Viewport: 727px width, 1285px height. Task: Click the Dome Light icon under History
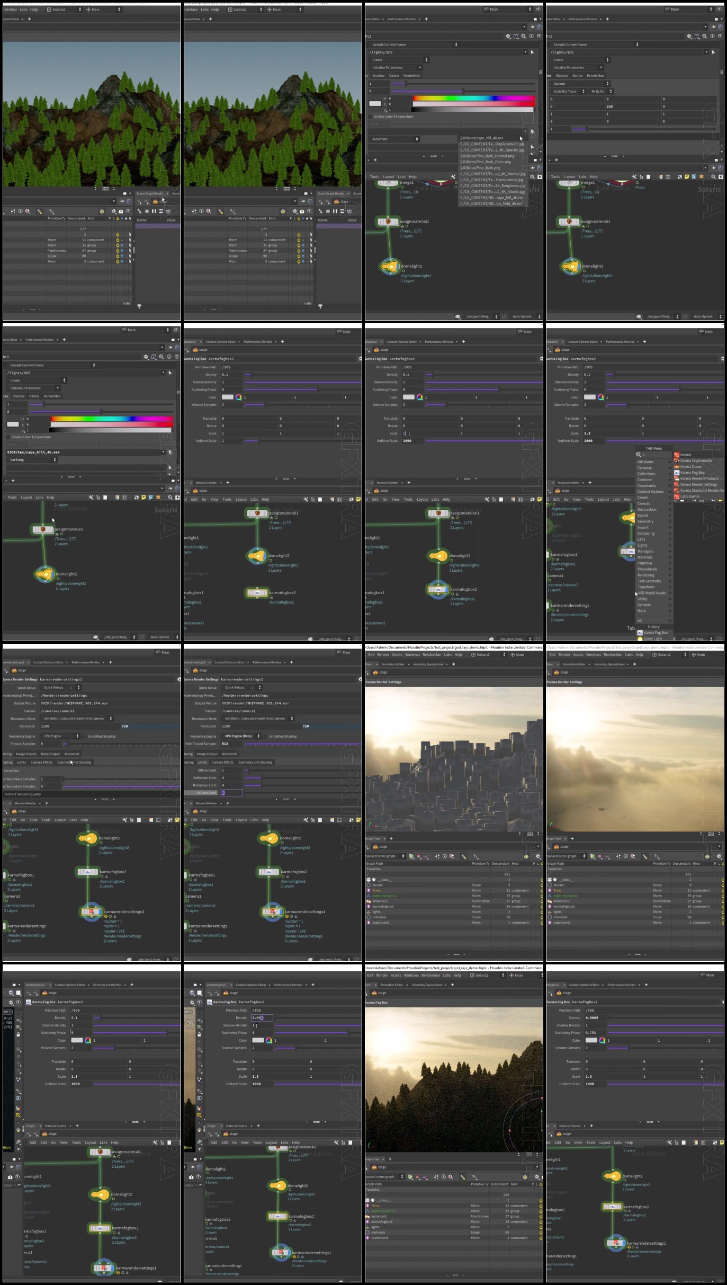(640, 639)
